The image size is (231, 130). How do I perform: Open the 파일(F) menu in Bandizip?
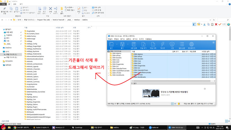tap(110, 39)
